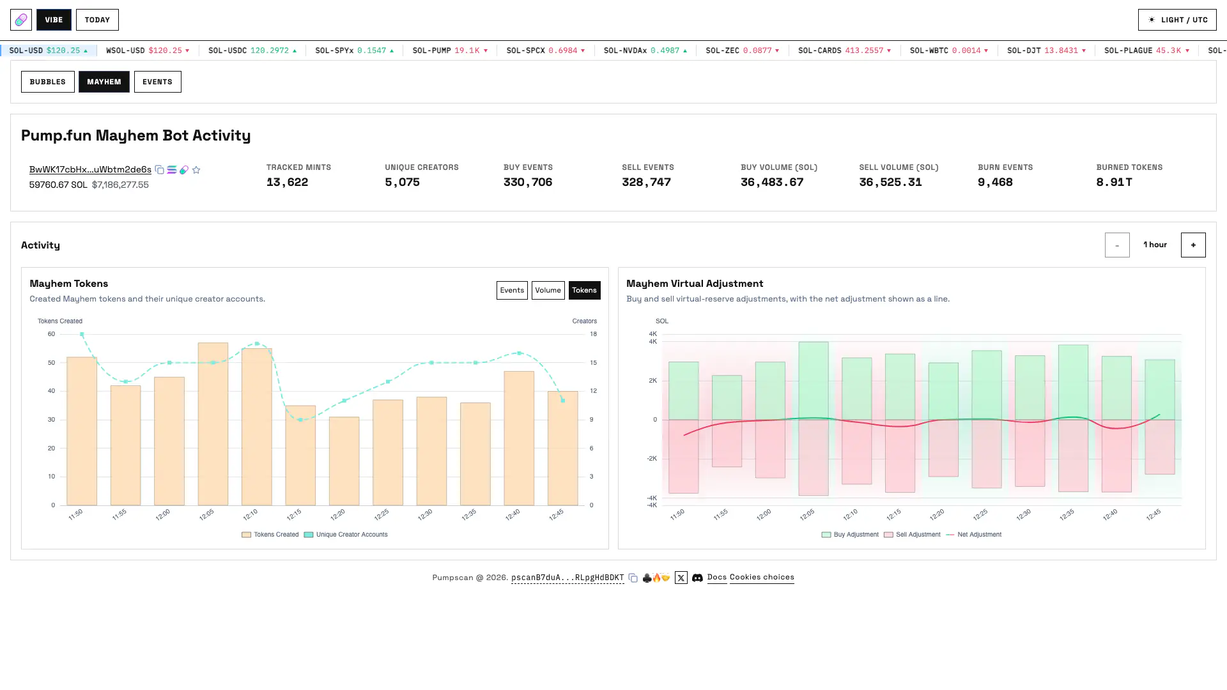Screen dimensions: 1227x690
Task: Select the SOL-CARDS ticker item
Action: point(844,50)
